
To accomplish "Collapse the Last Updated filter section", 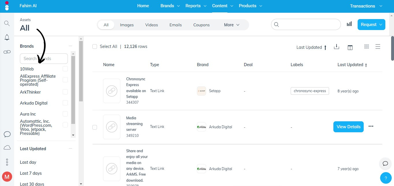I will pos(70,148).
